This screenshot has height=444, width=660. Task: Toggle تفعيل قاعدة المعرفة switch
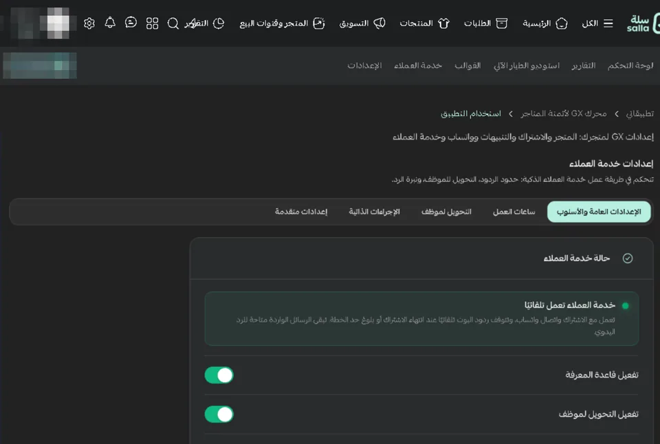point(219,375)
